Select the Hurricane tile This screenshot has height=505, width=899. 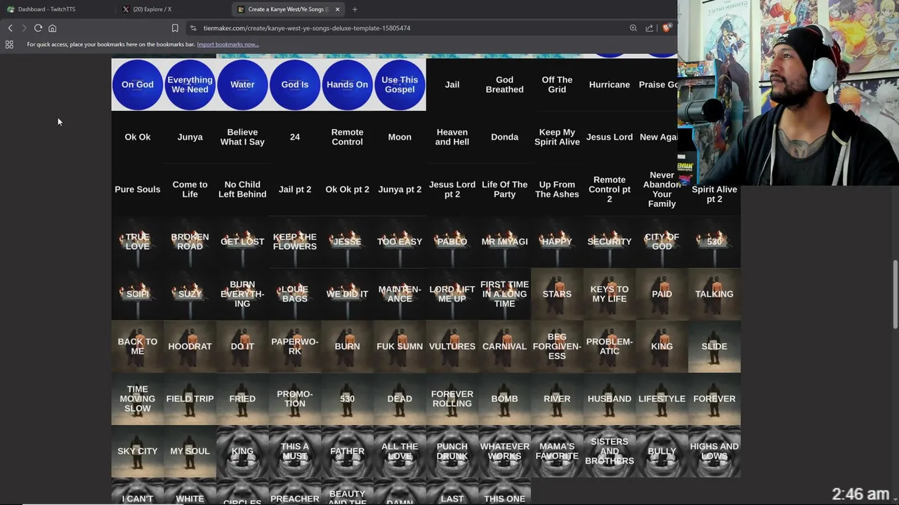(x=610, y=84)
